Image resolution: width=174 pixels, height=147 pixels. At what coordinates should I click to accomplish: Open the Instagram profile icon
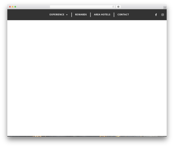click(x=163, y=15)
